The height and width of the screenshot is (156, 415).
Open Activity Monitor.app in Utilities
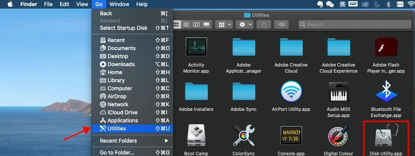coord(196,47)
